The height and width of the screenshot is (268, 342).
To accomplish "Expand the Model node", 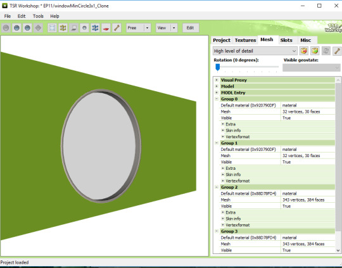I will (x=217, y=86).
